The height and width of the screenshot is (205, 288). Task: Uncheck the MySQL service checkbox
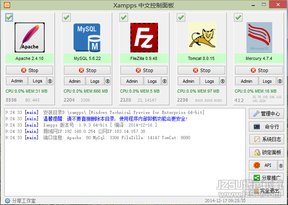pyautogui.click(x=66, y=17)
